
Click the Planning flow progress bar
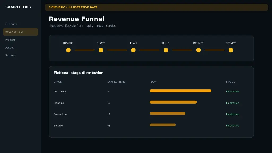(x=173, y=102)
